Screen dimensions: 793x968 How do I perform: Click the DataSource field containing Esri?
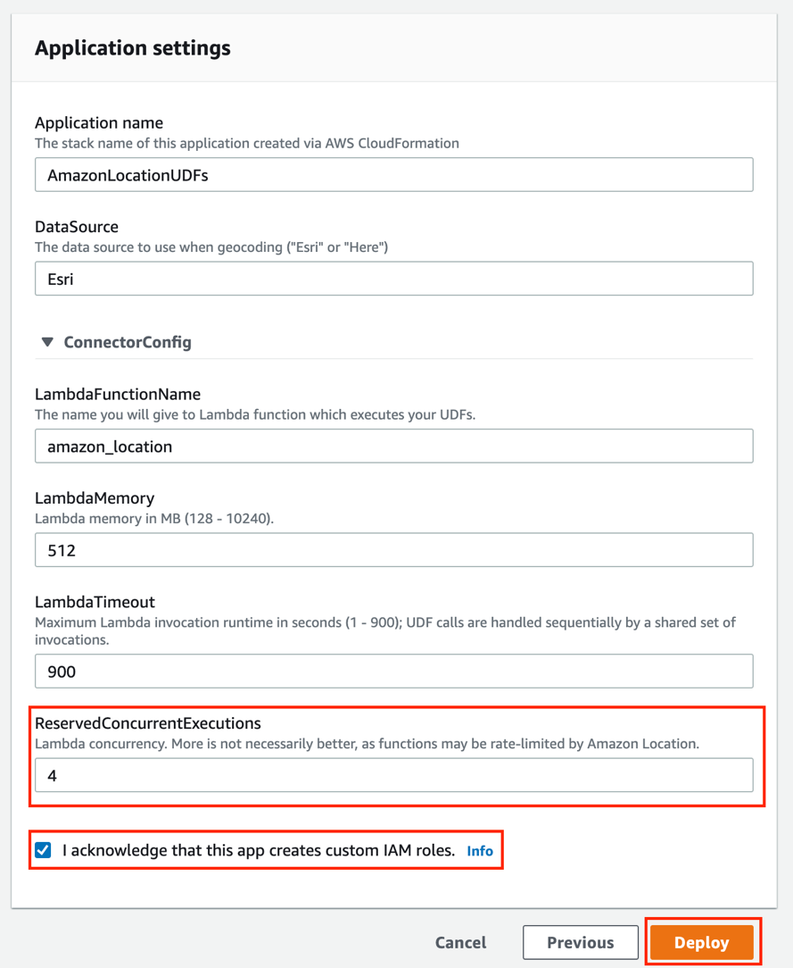(392, 278)
